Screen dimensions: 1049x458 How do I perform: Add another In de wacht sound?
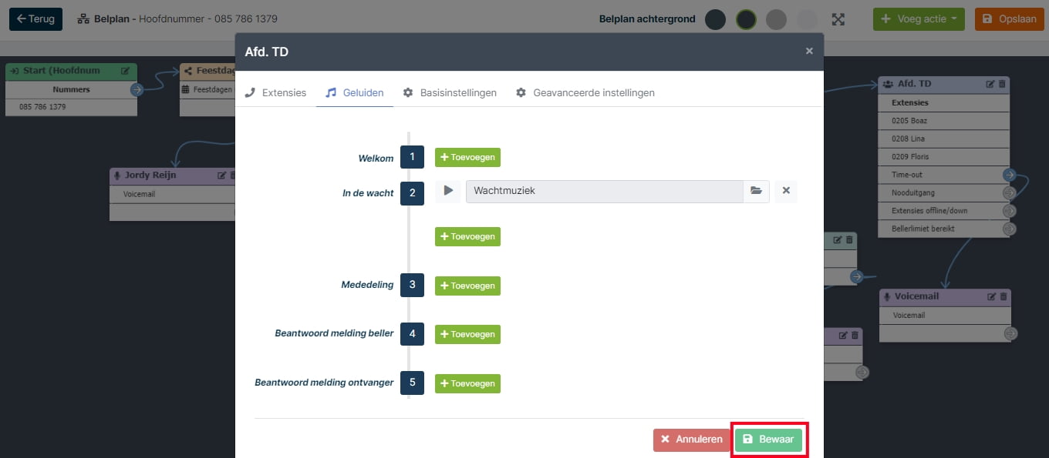coord(467,236)
